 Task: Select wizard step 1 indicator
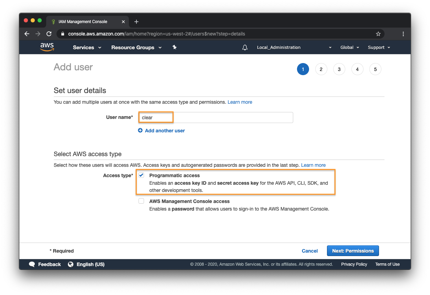click(303, 69)
